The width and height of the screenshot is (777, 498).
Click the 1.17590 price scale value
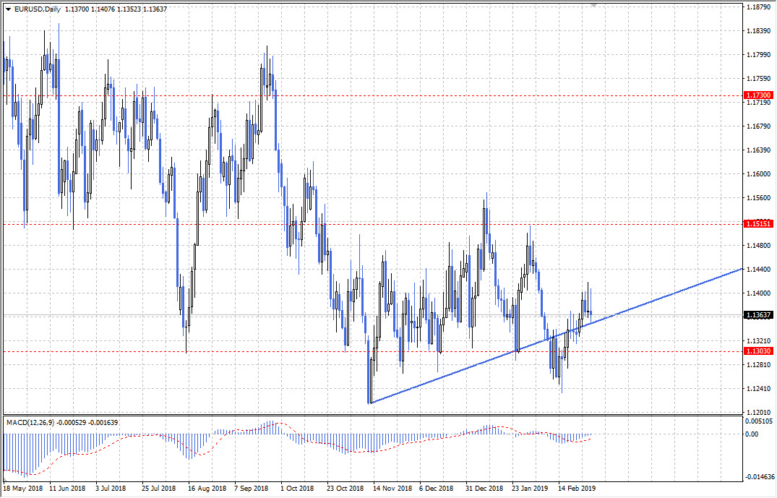click(759, 78)
